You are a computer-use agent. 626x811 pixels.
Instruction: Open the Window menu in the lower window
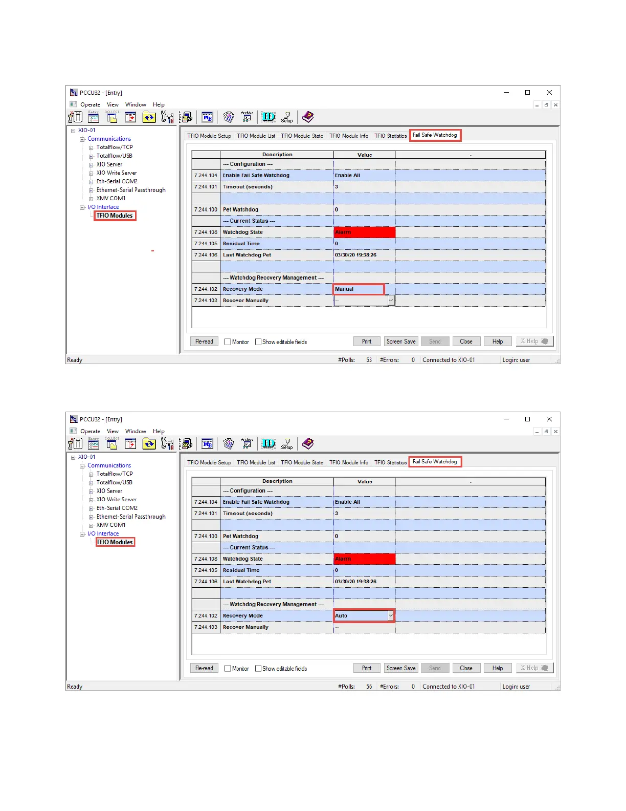click(136, 432)
